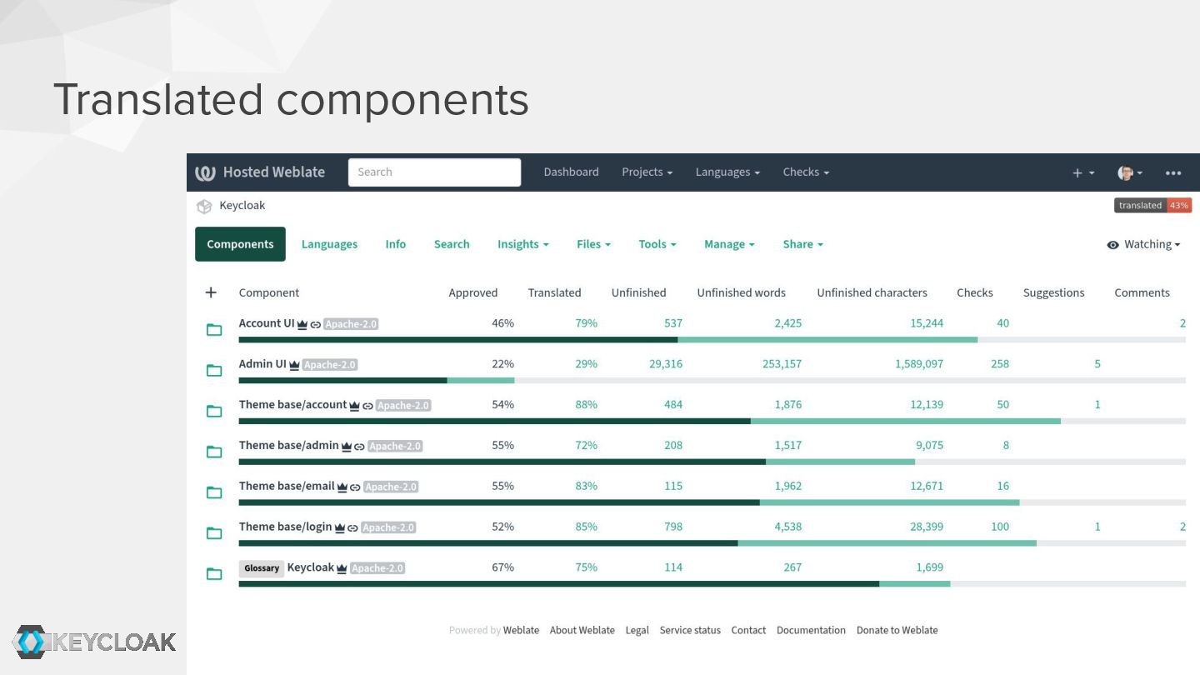Click the link icon next to Account UI

point(316,324)
